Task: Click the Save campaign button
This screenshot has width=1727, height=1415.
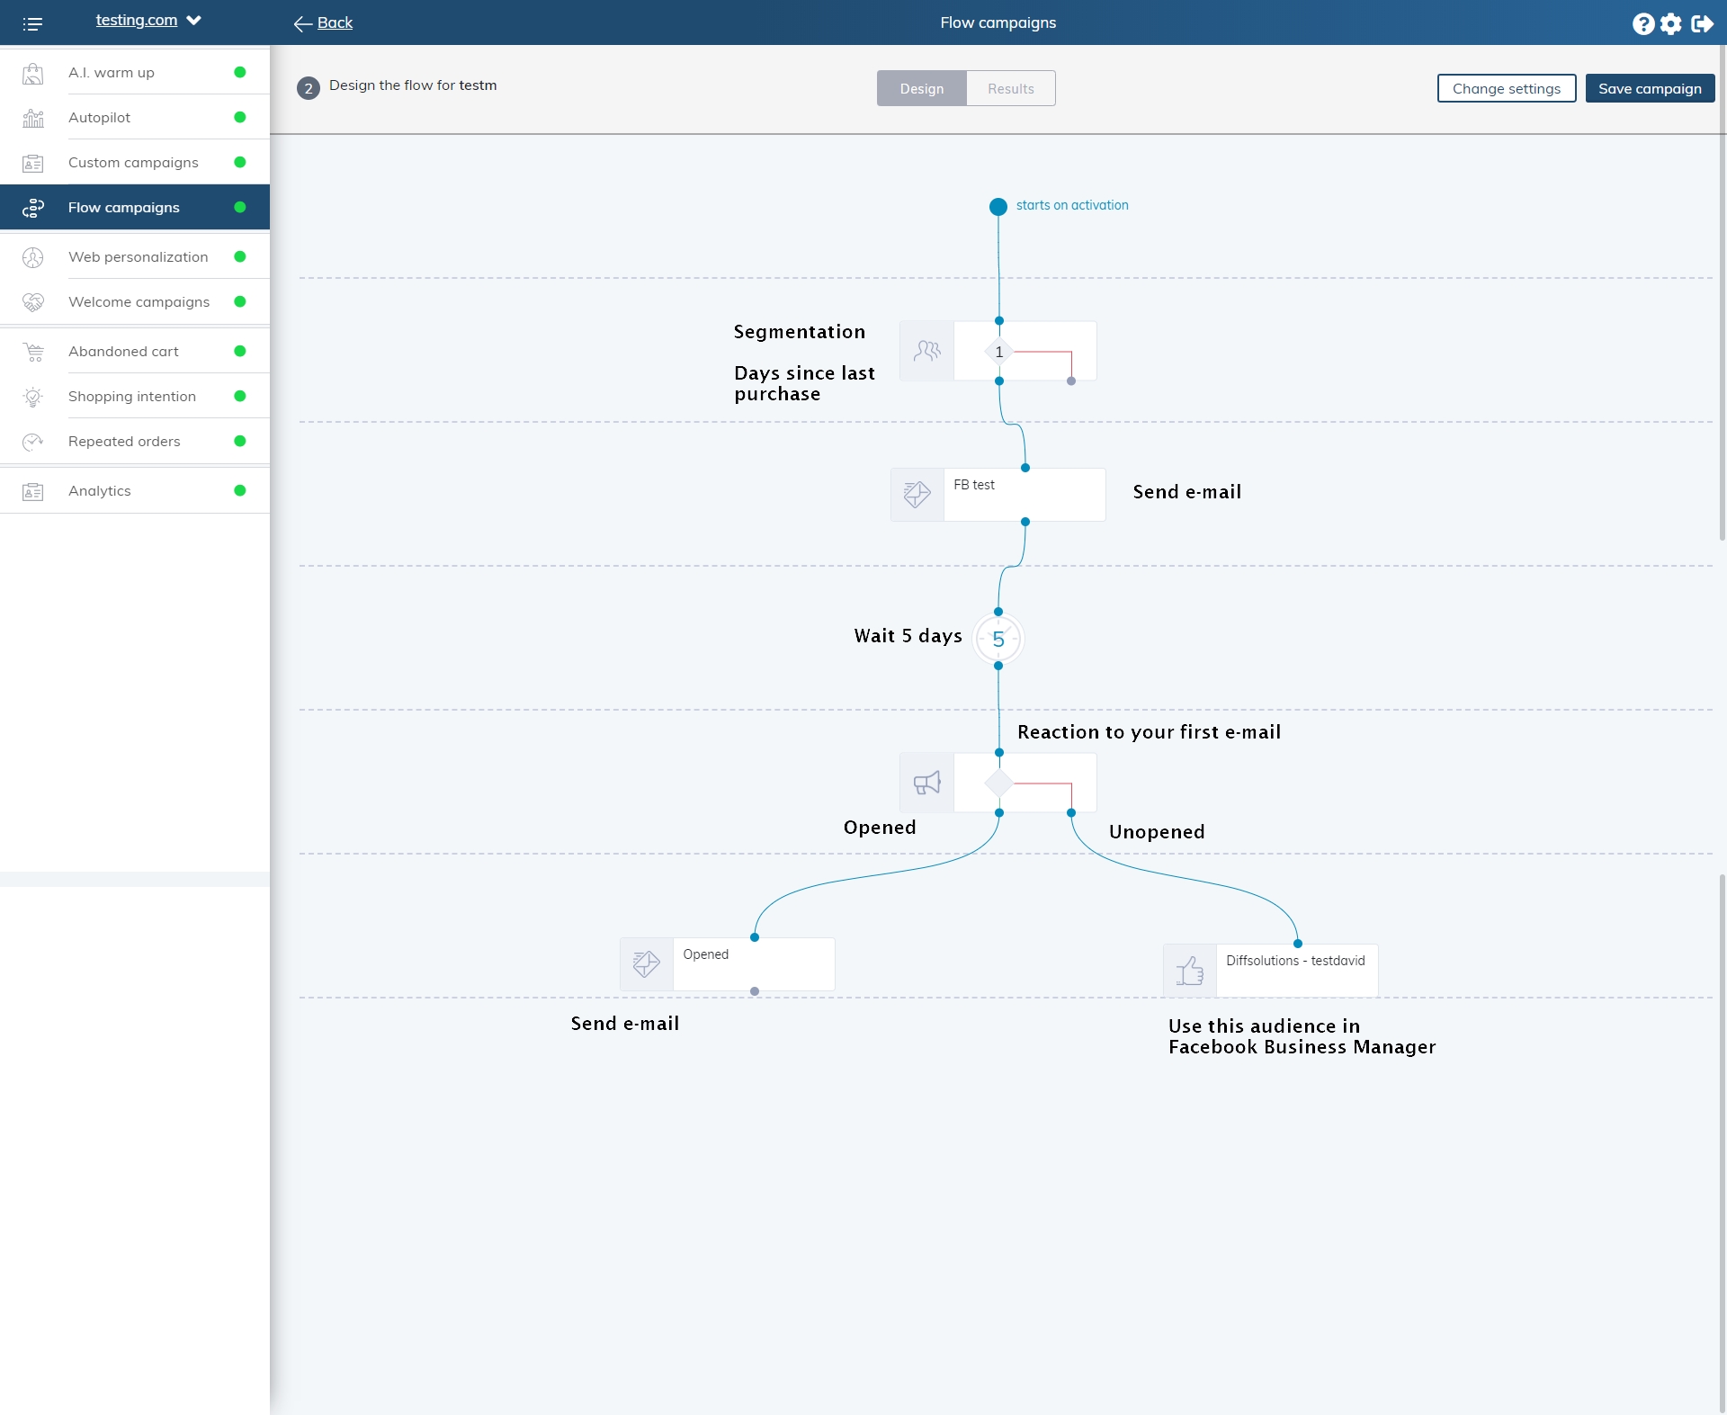Action: tap(1649, 88)
